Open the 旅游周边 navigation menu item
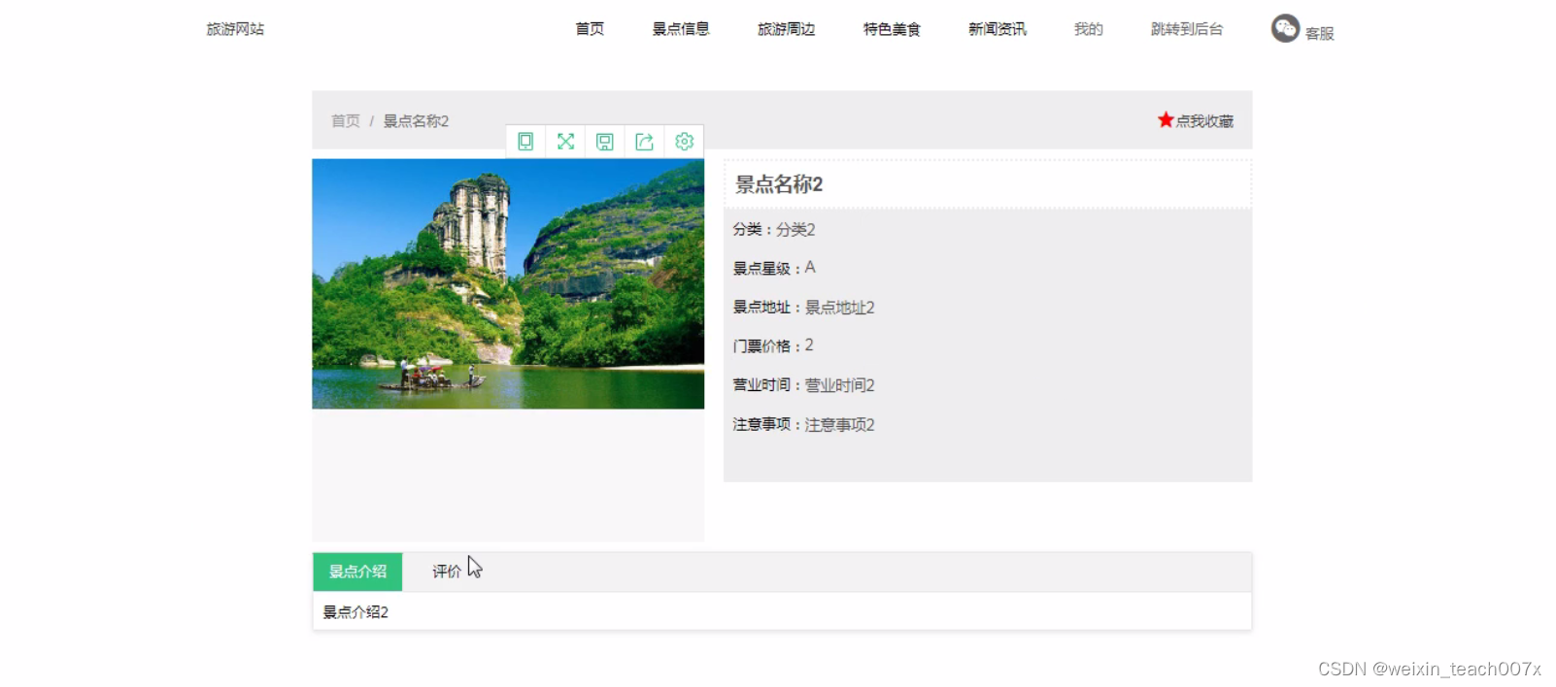Image resolution: width=1556 pixels, height=687 pixels. (x=787, y=29)
